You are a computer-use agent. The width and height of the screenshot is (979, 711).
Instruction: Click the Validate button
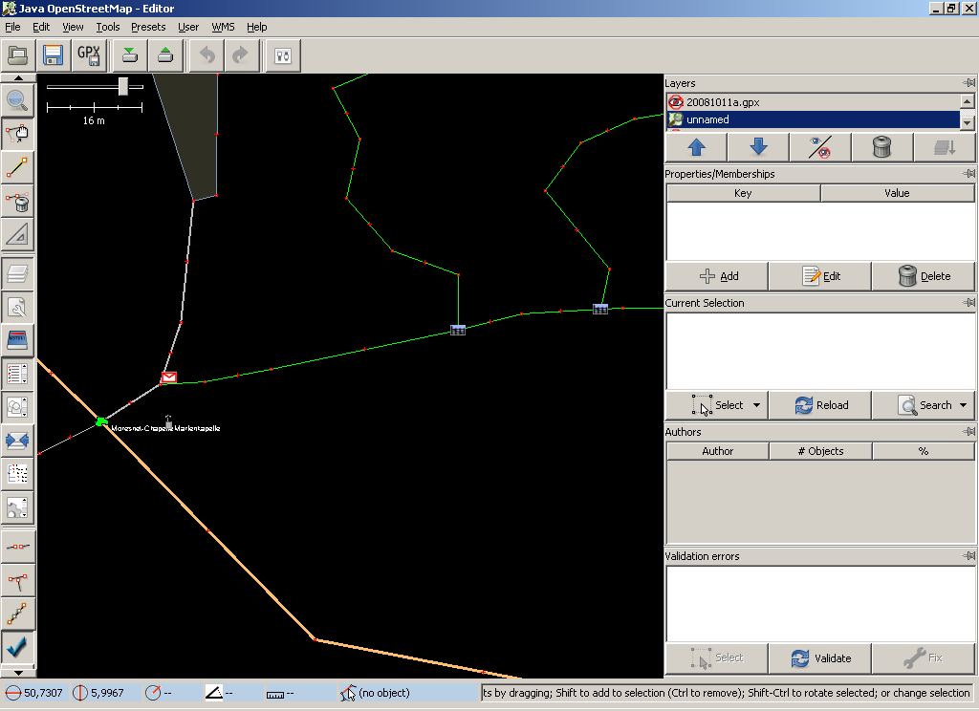coord(819,658)
